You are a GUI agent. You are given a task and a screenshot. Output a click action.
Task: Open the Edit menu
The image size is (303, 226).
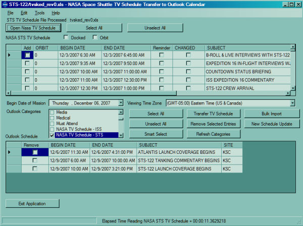(24, 13)
